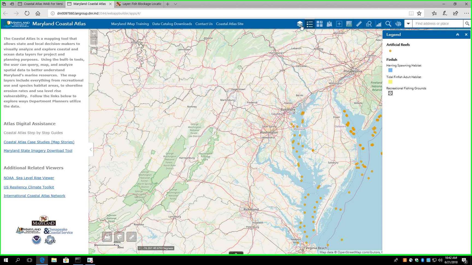Zoom out on the map with minus
Viewport: 472px width, 265px height.
[x=94, y=41]
